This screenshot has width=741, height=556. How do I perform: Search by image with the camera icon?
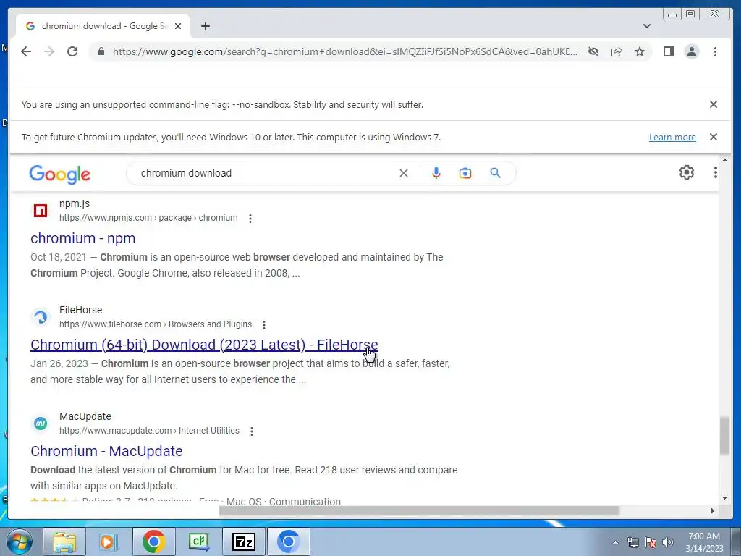pos(465,173)
